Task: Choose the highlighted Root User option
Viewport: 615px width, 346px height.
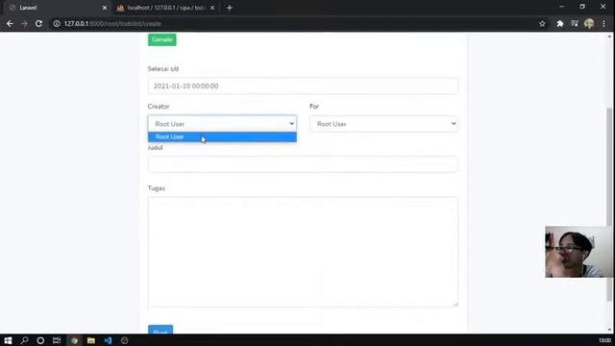Action: pos(222,136)
